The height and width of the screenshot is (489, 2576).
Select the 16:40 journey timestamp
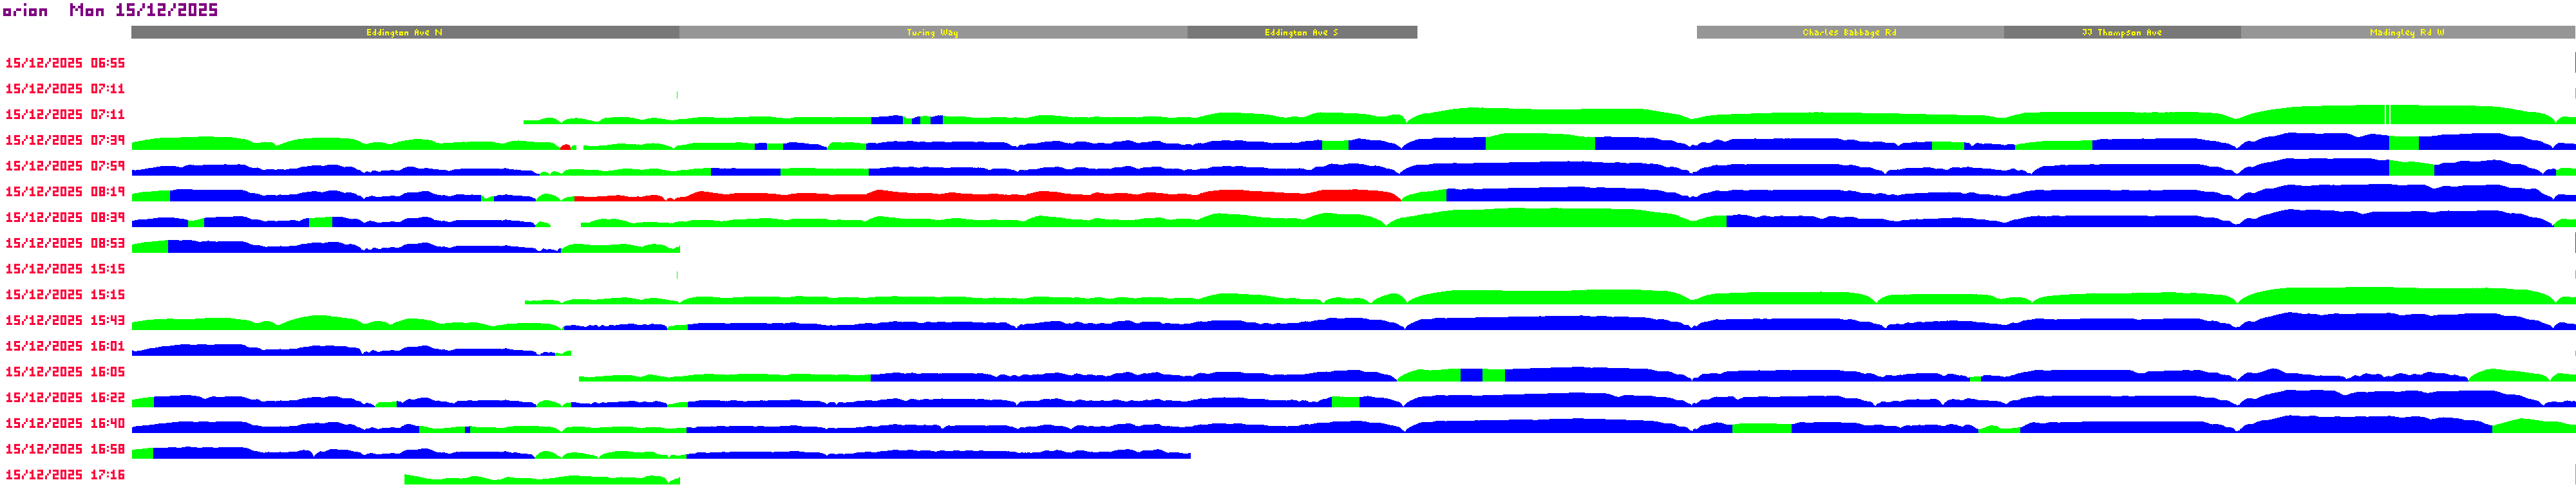click(x=65, y=424)
